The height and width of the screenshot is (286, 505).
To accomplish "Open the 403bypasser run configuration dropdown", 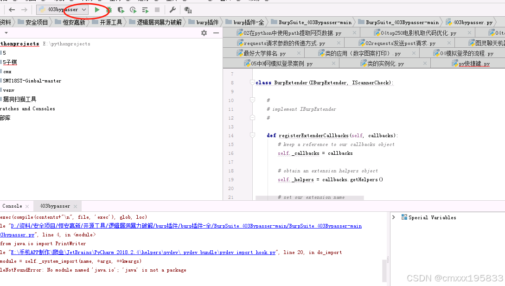I will [x=83, y=9].
